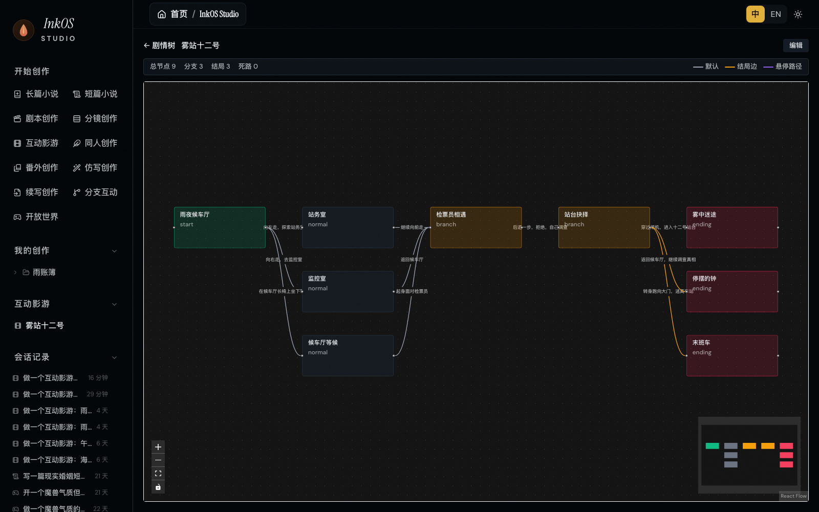Select the 雨夜候车厅 start node
Screen dimensions: 819x512
(220, 227)
